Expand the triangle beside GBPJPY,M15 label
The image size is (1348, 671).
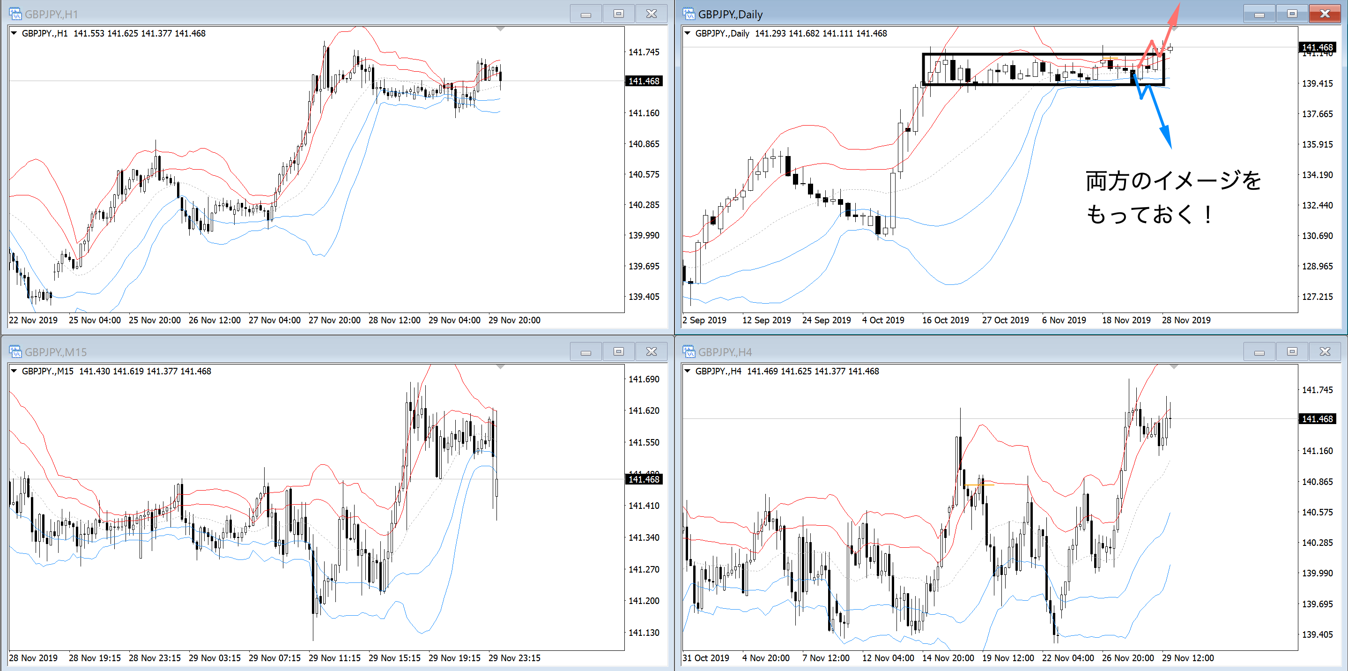[x=14, y=371]
